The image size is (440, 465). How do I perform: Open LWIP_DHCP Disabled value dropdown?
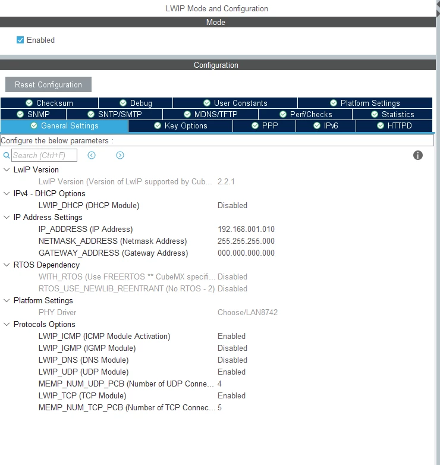[x=232, y=205]
